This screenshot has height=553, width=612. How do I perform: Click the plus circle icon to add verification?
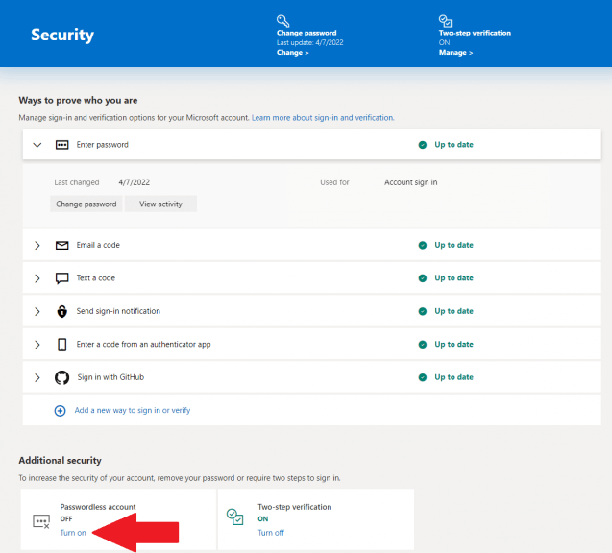[x=60, y=411]
